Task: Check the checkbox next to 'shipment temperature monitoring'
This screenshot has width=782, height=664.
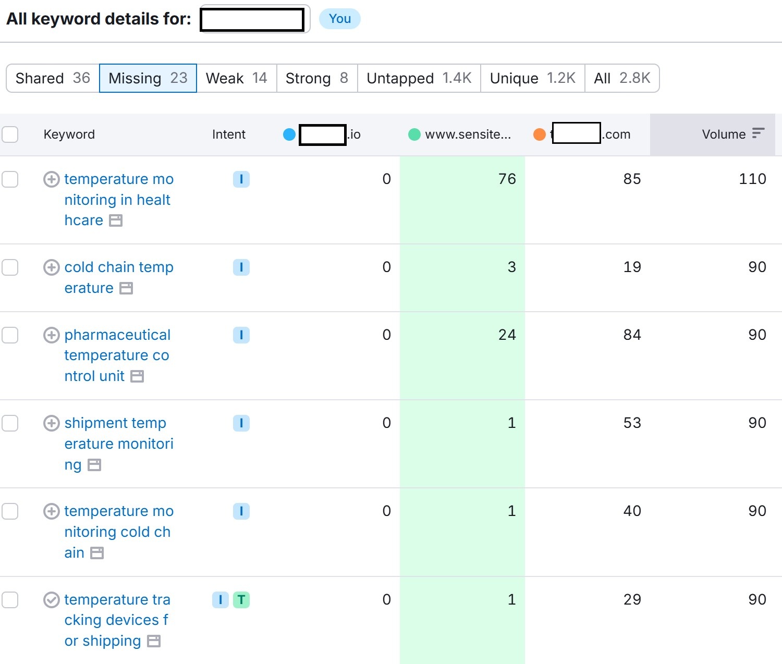Action: pos(10,423)
